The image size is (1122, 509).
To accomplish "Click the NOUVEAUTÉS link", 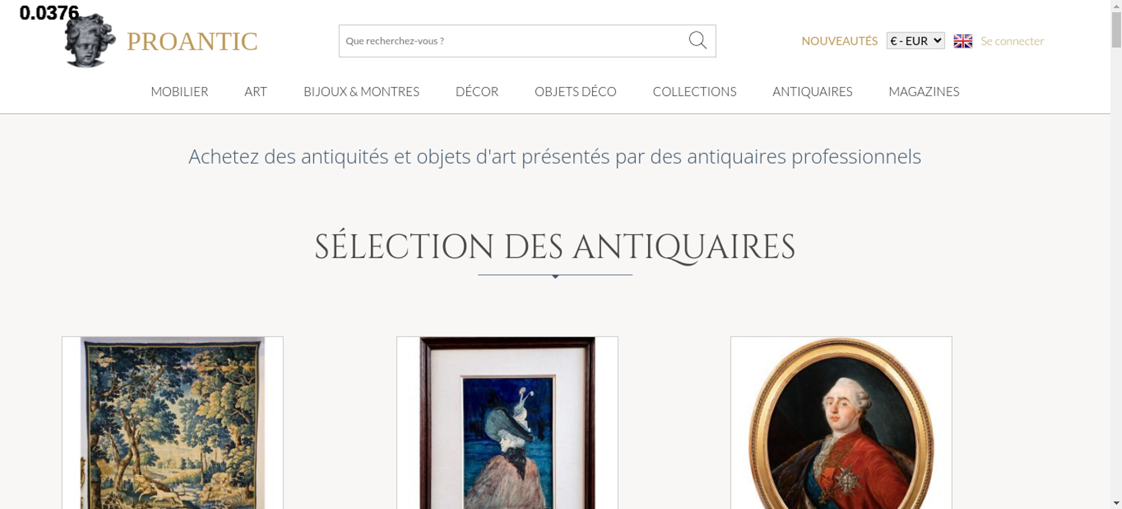I will (x=839, y=41).
